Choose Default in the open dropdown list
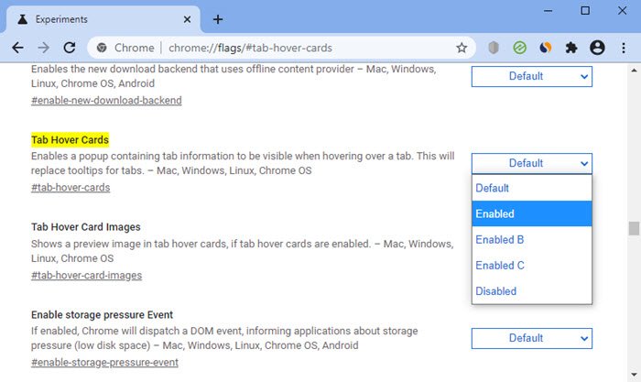Image resolution: width=641 pixels, height=382 pixels. (532, 188)
